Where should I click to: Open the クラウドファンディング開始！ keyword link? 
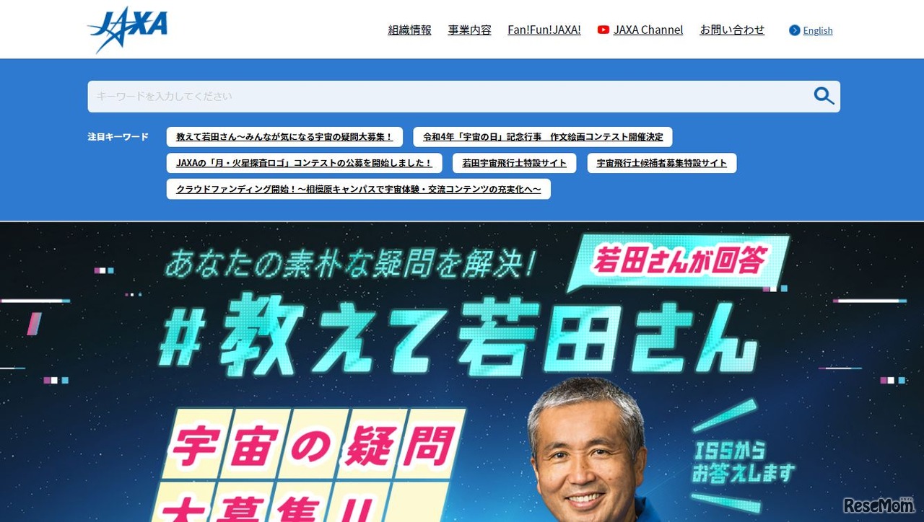coord(359,189)
